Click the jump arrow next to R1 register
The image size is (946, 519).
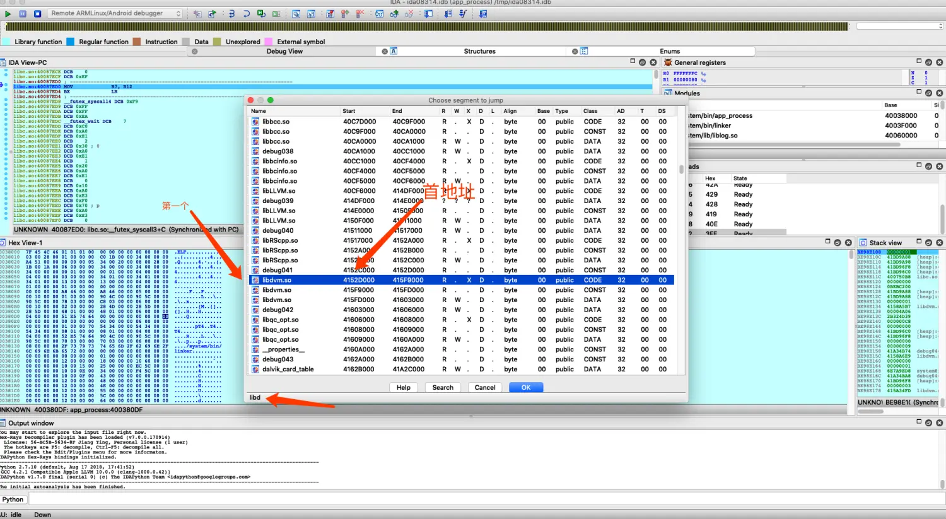tap(704, 80)
